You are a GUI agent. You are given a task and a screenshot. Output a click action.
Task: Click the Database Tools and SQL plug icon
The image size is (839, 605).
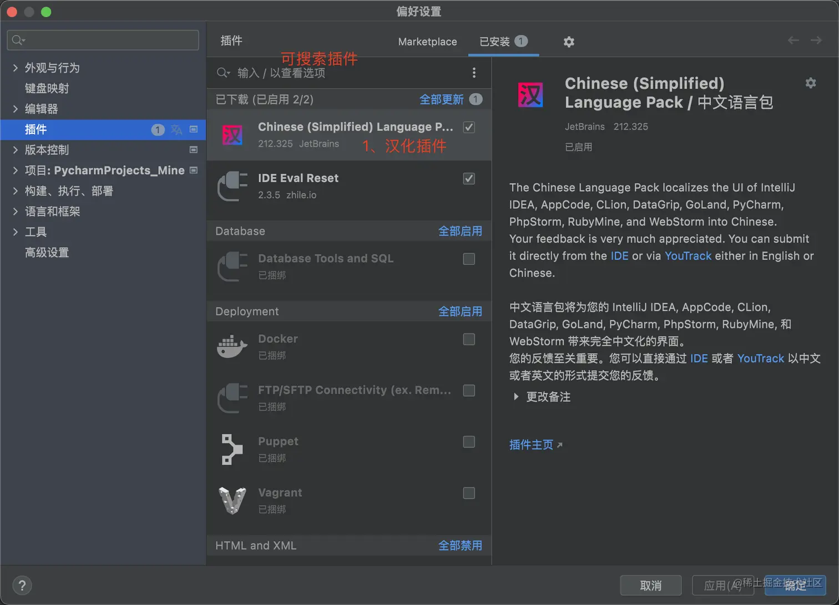click(x=233, y=266)
